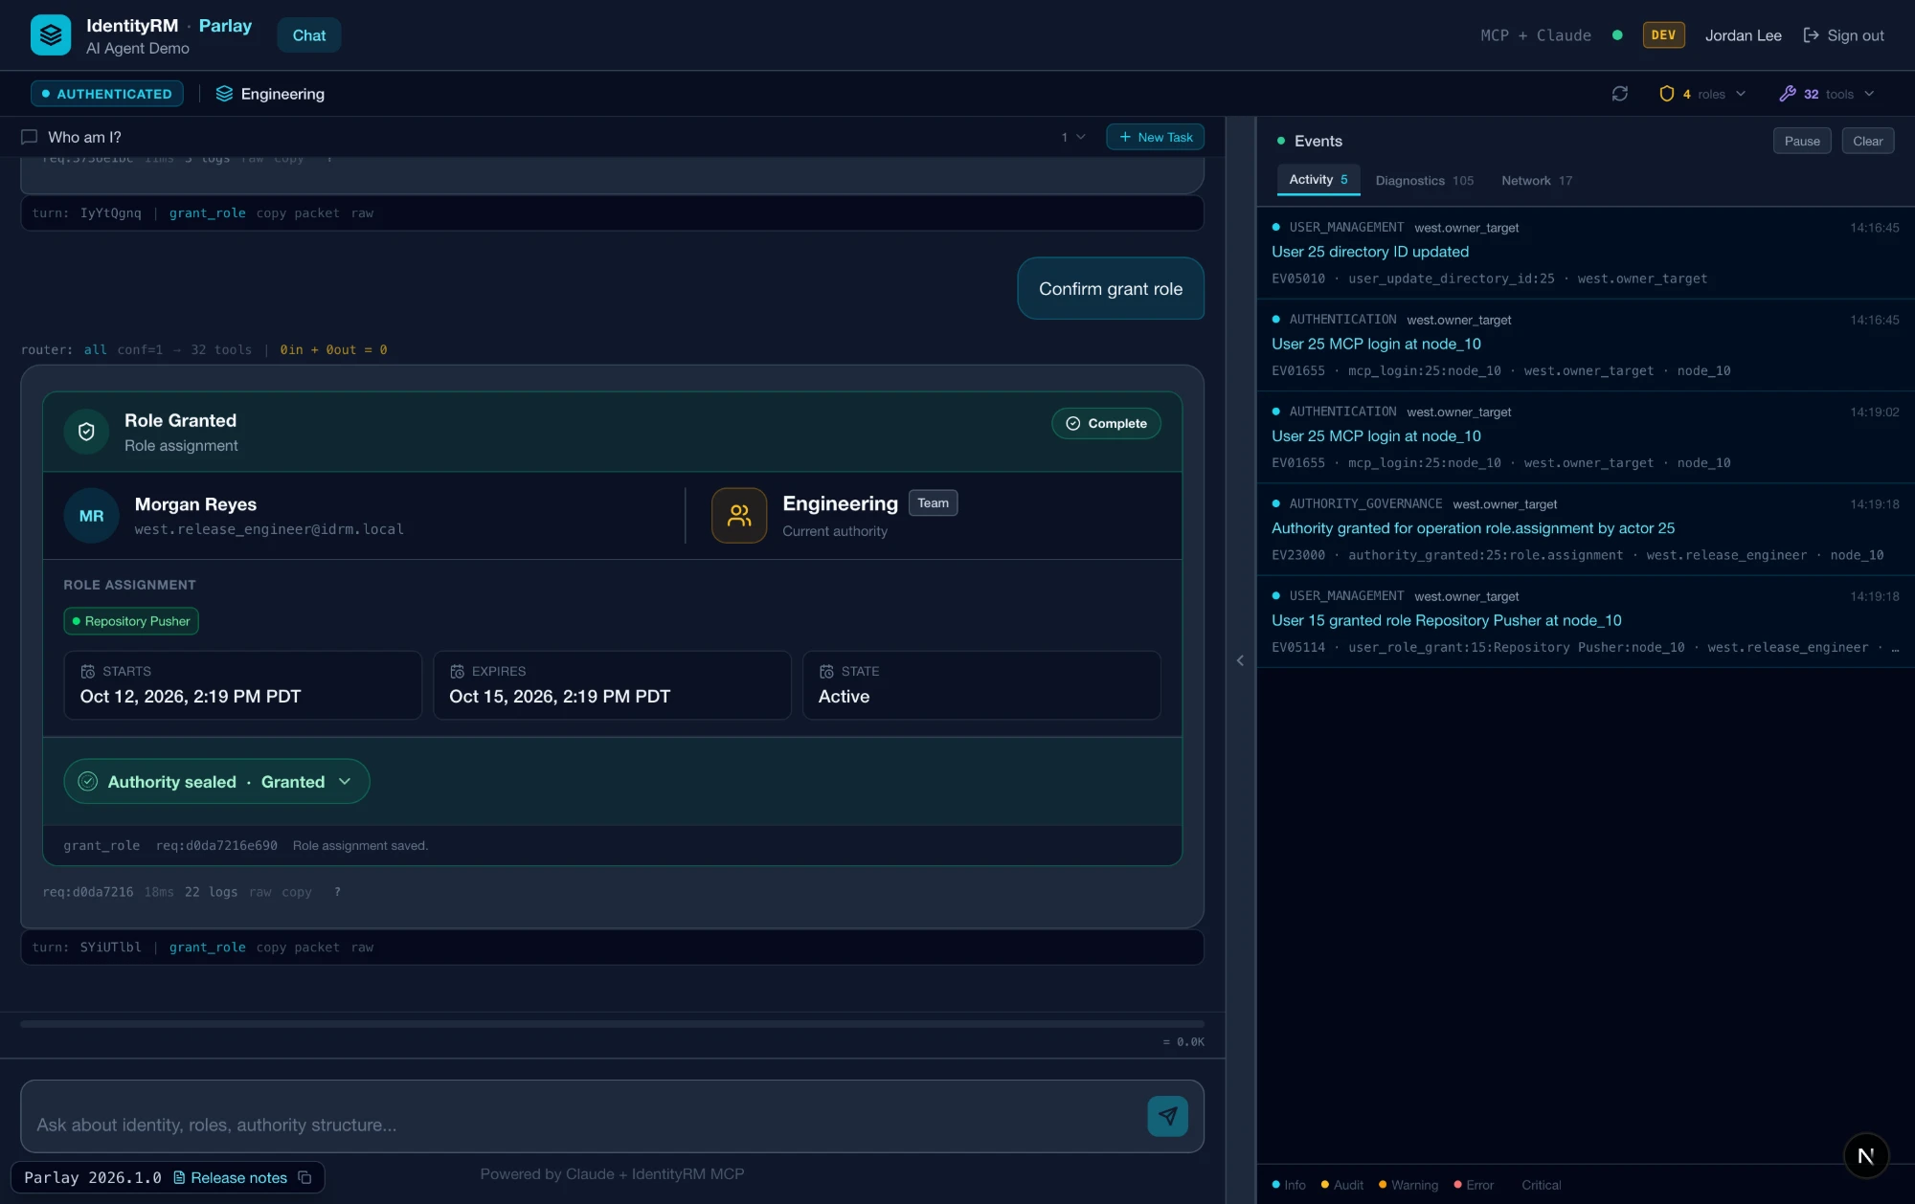Click the round N badge icon at bottom right

pyautogui.click(x=1865, y=1156)
